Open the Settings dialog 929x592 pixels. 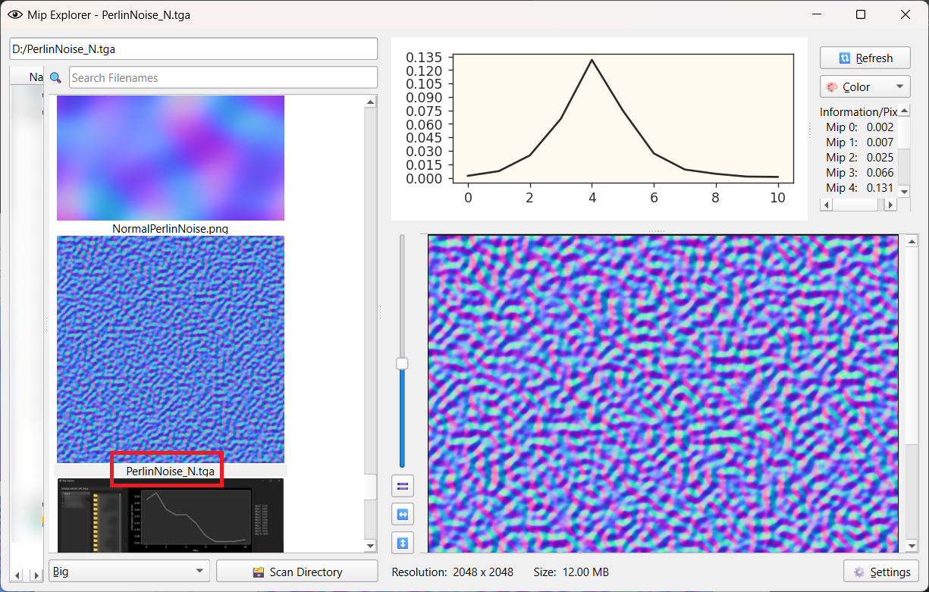[881, 572]
